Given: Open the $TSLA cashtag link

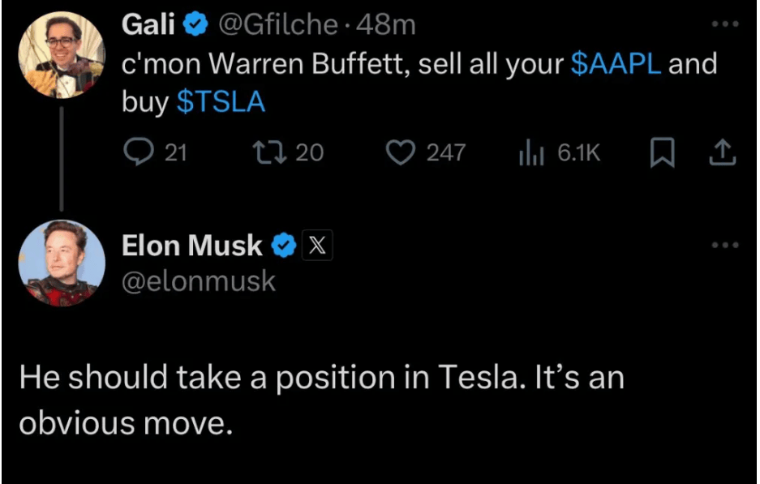Looking at the screenshot, I should (221, 103).
